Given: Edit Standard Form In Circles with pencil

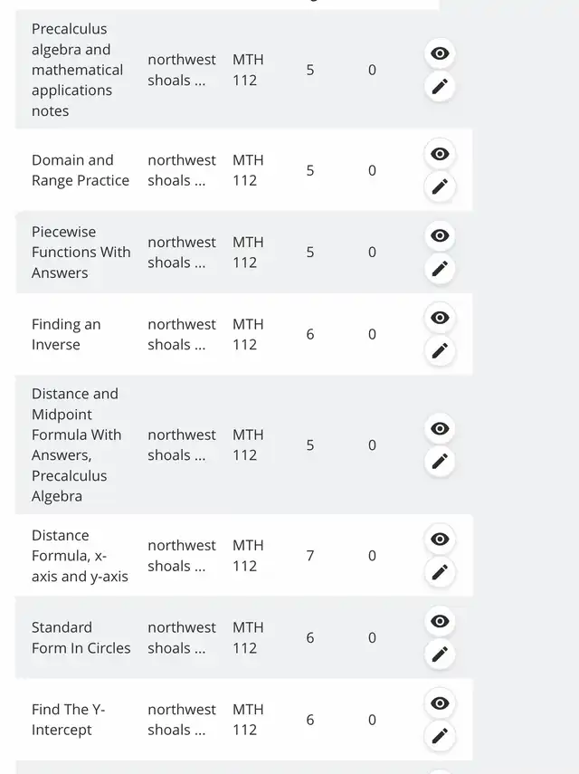Looking at the screenshot, I should pyautogui.click(x=440, y=654).
